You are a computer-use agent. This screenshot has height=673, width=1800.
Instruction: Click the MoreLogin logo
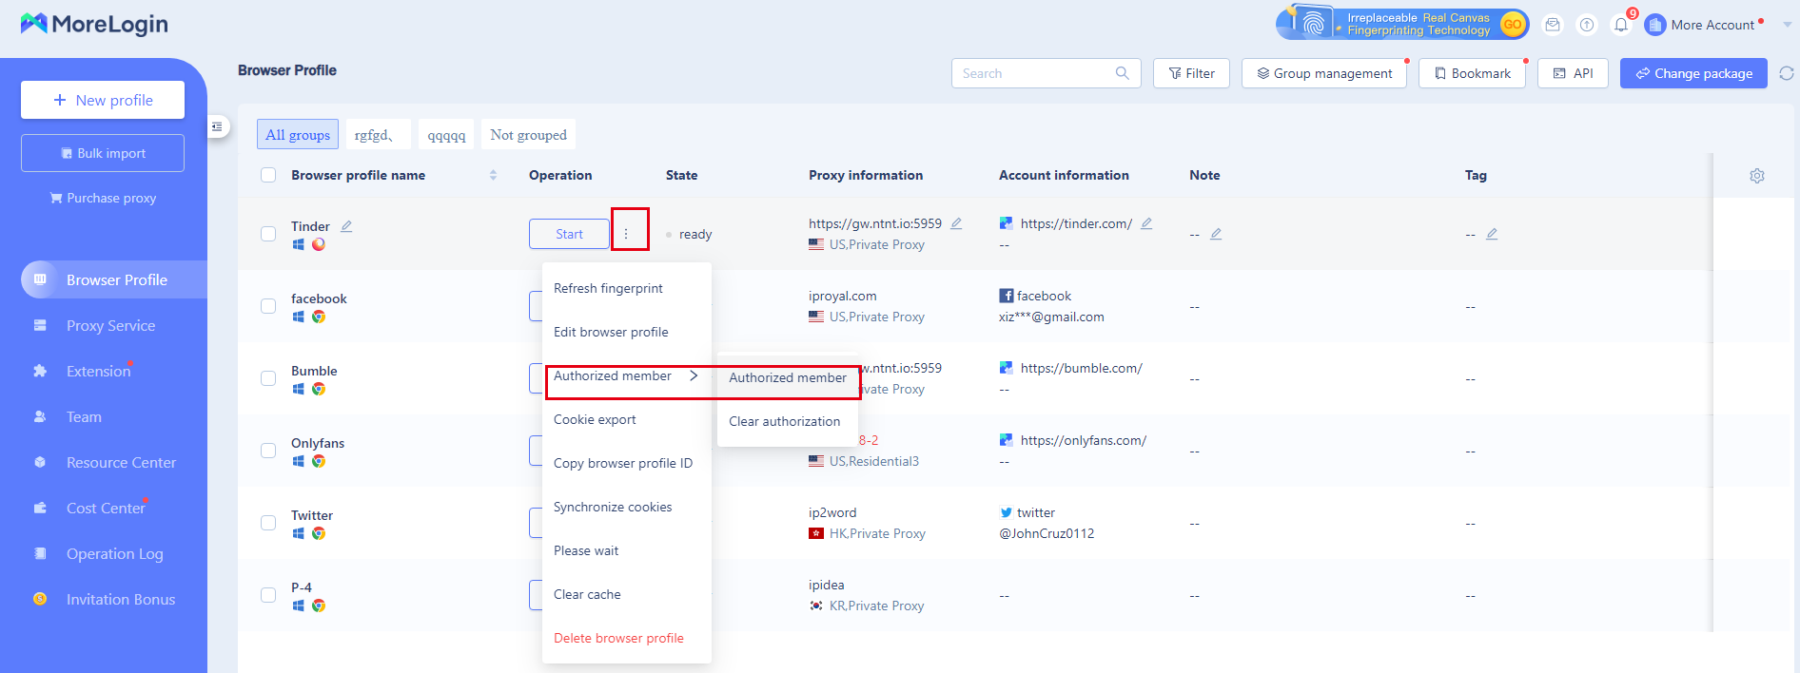pyautogui.click(x=94, y=24)
